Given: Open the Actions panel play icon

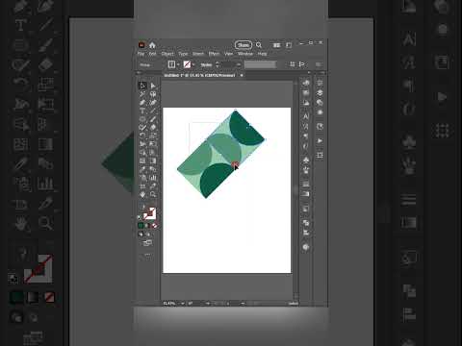Looking at the screenshot, I should [320, 140].
